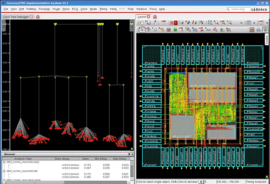Toggle the green vertical bars view icon
270x184 pixels.
[265, 30]
